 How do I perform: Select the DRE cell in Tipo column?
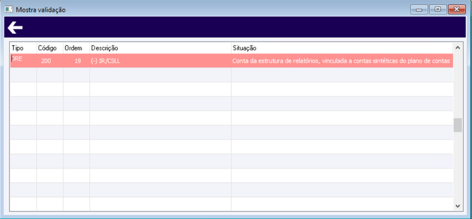[x=24, y=61]
